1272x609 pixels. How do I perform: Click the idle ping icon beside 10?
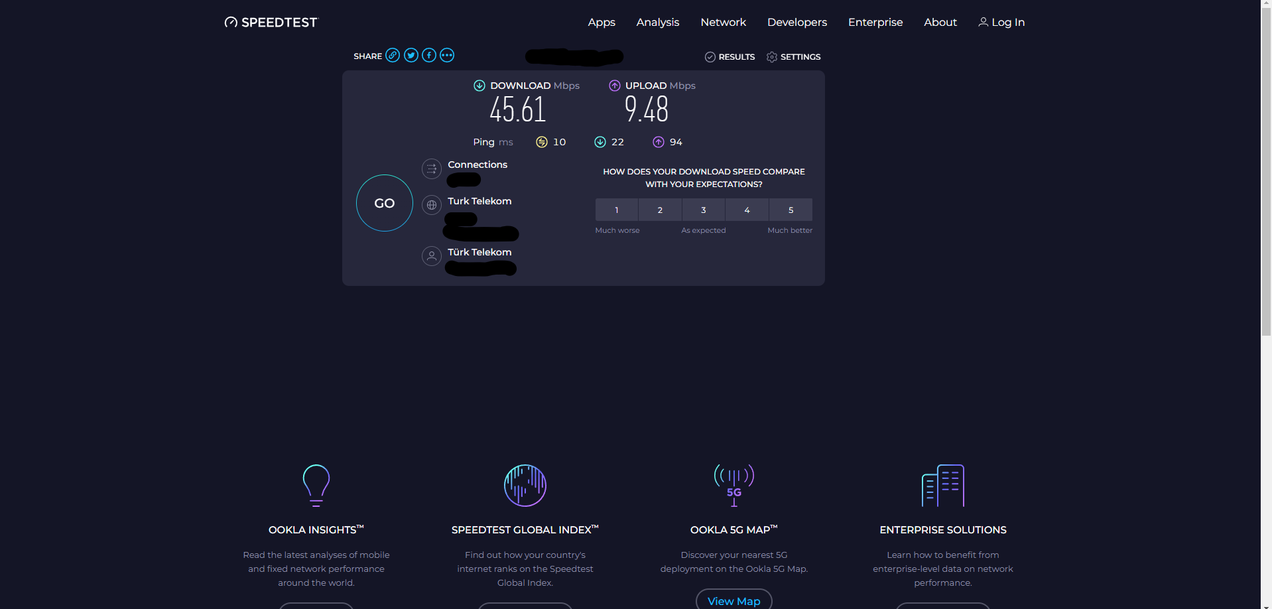coord(542,142)
